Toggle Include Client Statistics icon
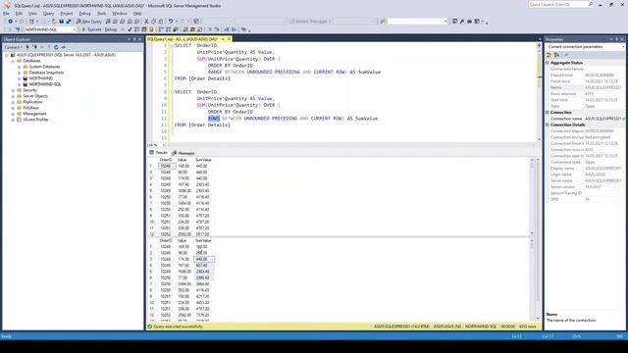 click(176, 29)
